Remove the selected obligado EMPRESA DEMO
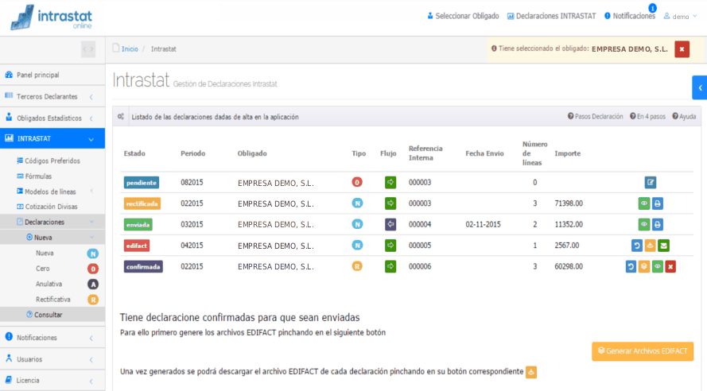This screenshot has height=391, width=707. click(x=682, y=49)
